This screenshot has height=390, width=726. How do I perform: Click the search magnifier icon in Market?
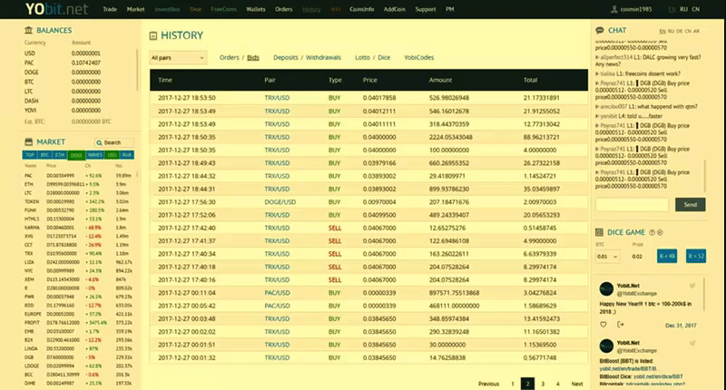pyautogui.click(x=99, y=142)
